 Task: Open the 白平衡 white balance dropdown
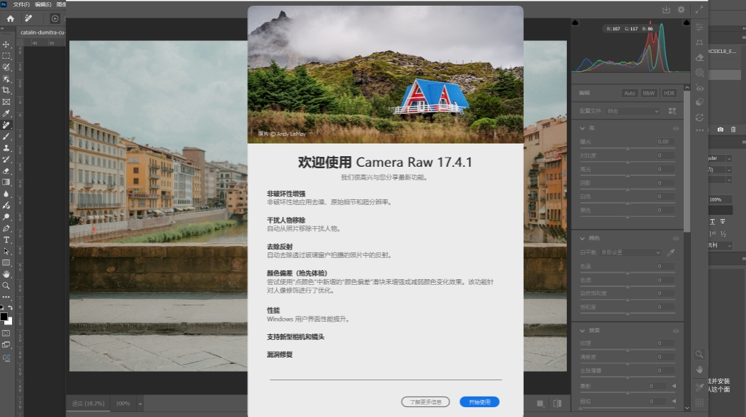(631, 252)
